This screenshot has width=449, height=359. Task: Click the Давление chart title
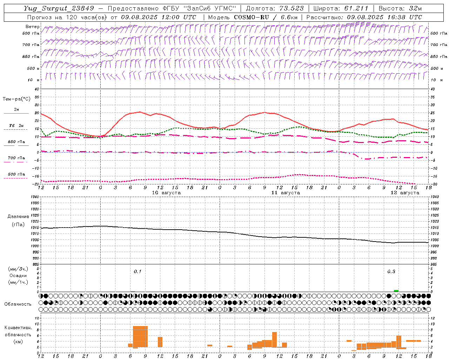pyautogui.click(x=18, y=217)
